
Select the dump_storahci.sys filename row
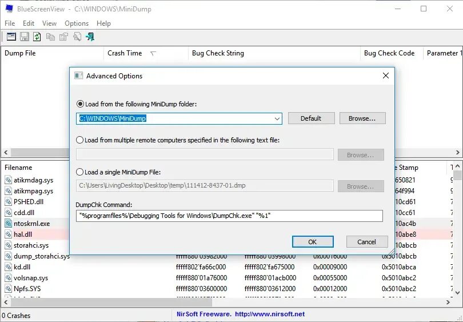[x=42, y=256]
